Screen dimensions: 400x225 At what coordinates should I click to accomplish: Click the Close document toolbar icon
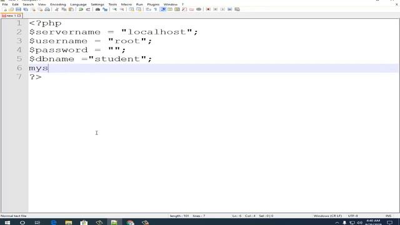[33, 9]
